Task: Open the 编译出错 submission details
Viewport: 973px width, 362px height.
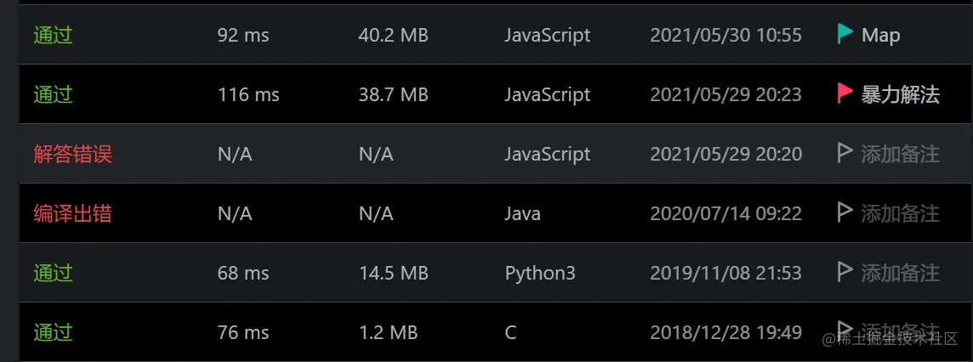Action: click(x=72, y=214)
